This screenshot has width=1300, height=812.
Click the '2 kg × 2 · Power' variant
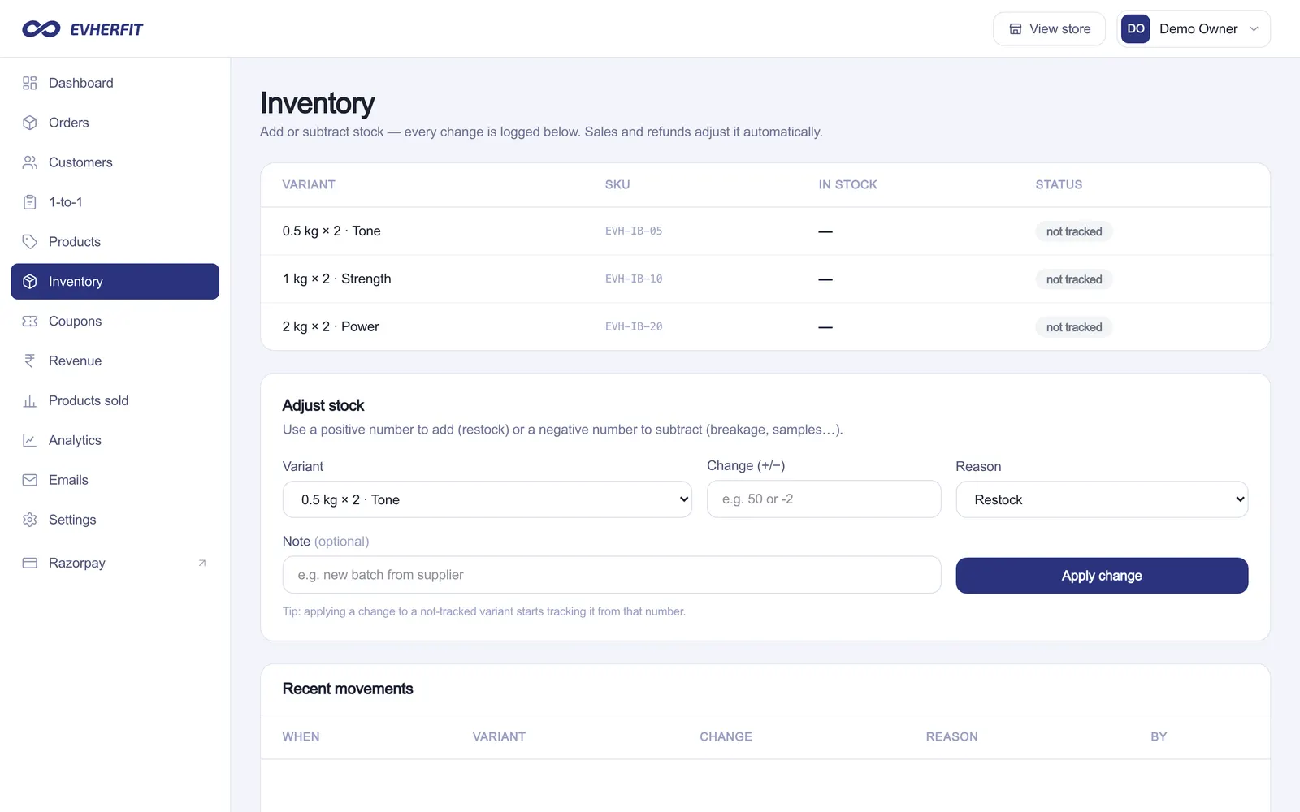point(331,327)
